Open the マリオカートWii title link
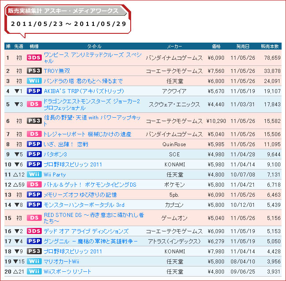 (62, 262)
